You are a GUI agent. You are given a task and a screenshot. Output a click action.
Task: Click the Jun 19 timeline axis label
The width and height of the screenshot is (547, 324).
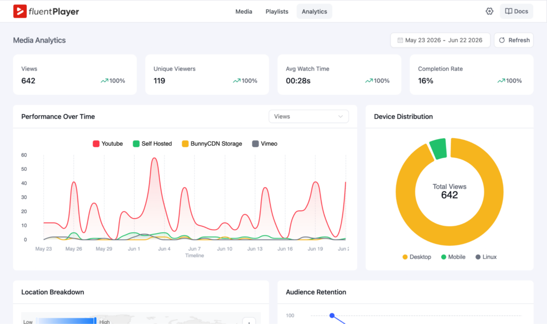[315, 249]
